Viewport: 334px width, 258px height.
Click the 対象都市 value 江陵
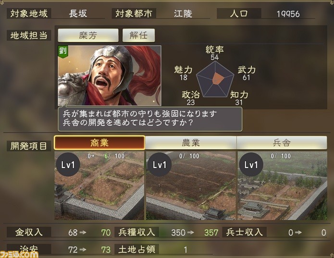click(183, 13)
